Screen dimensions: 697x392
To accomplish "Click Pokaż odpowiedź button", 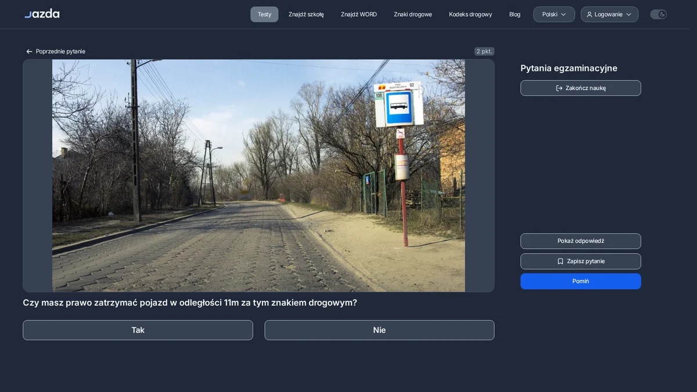I will point(581,241).
